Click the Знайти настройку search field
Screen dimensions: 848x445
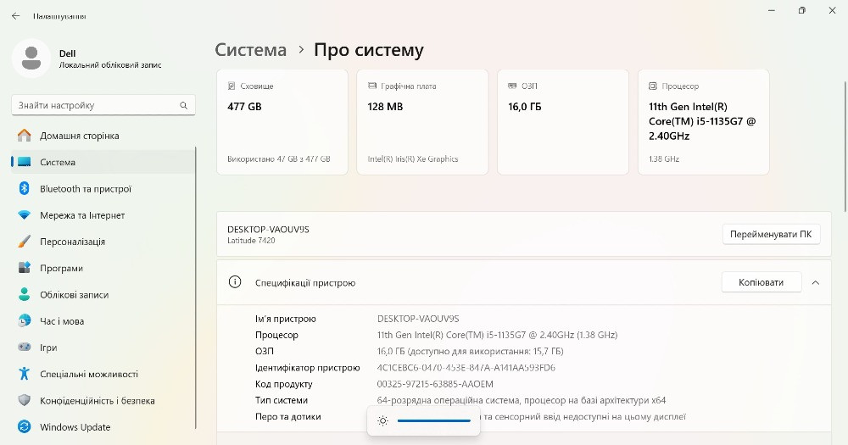point(95,105)
